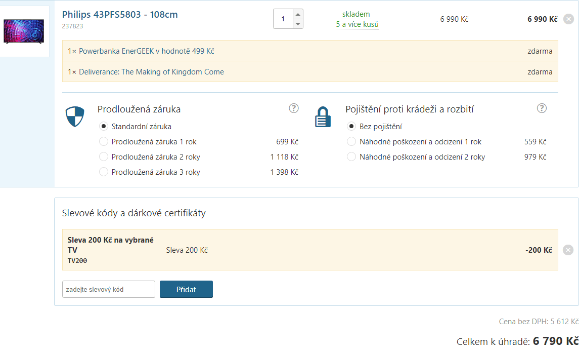Image resolution: width=579 pixels, height=351 pixels.
Task: Click the 5 a více kusů text
Action: coord(357,24)
